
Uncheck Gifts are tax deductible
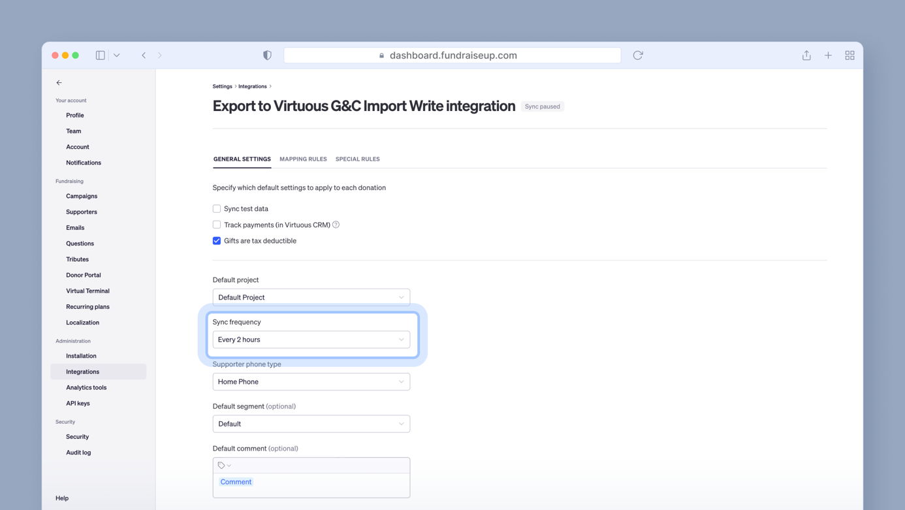coord(217,241)
